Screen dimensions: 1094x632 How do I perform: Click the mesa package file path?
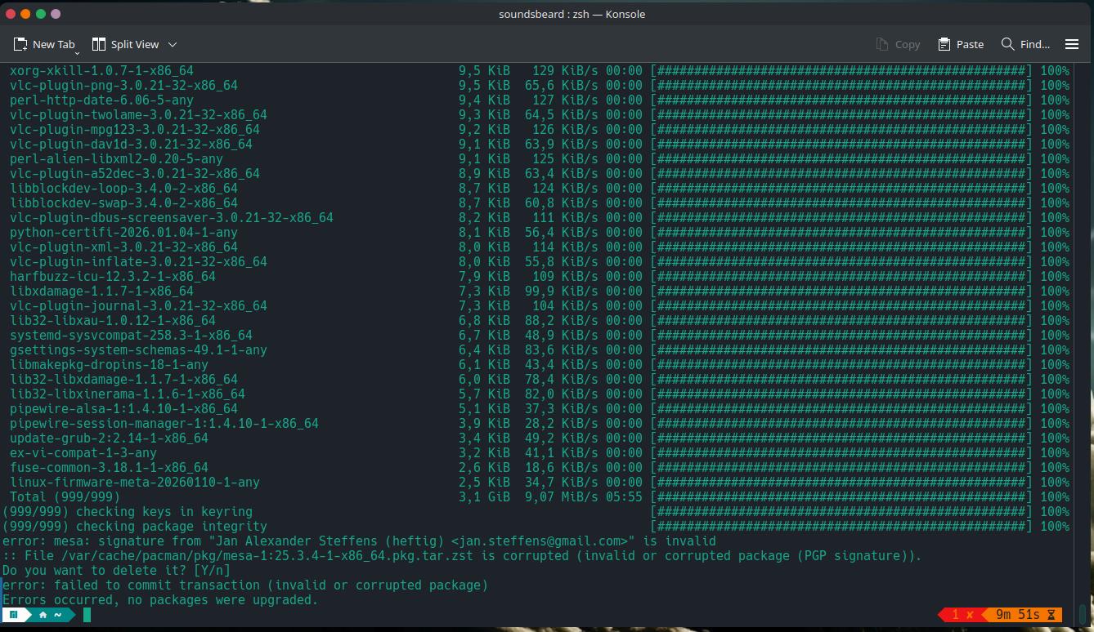[257, 556]
